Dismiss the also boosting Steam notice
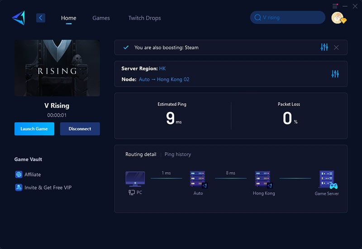 (x=336, y=48)
